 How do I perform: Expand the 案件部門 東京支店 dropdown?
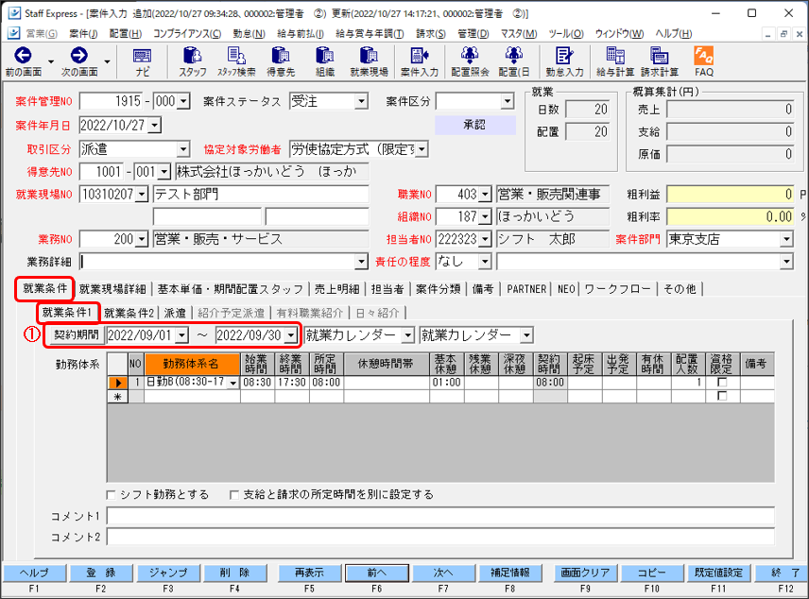(x=785, y=239)
